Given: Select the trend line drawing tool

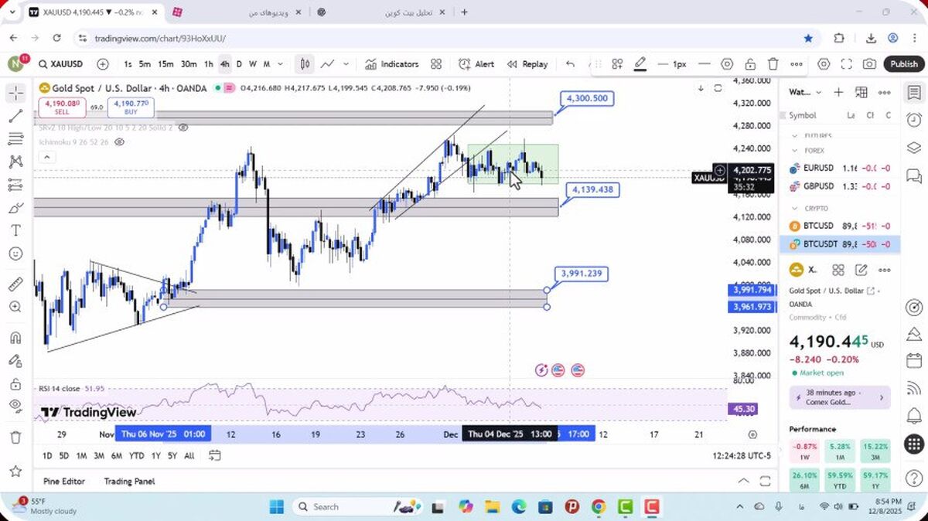Looking at the screenshot, I should tap(15, 116).
